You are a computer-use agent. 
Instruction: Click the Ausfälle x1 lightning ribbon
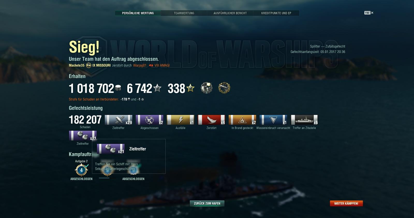[x=181, y=120]
